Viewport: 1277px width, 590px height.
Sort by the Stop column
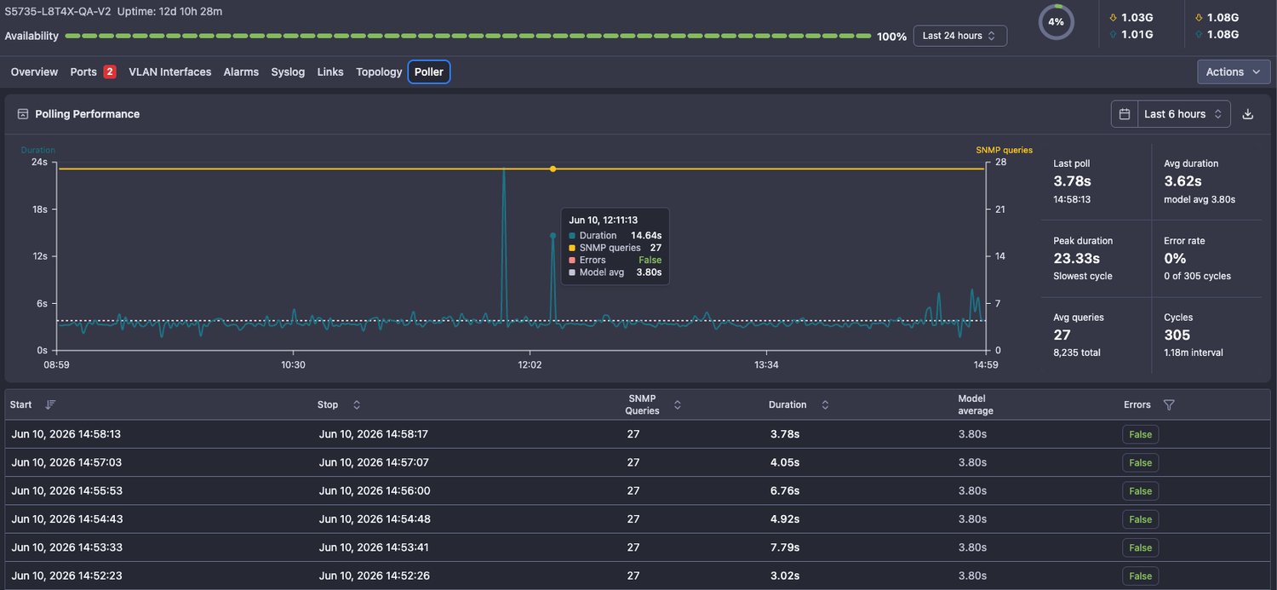pos(357,405)
